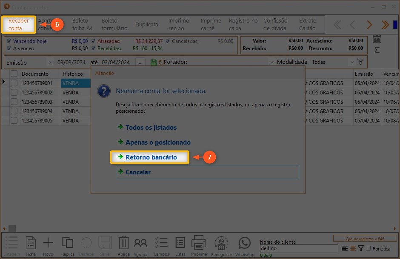Select the Agrupa people icon

pyautogui.click(x=140, y=244)
